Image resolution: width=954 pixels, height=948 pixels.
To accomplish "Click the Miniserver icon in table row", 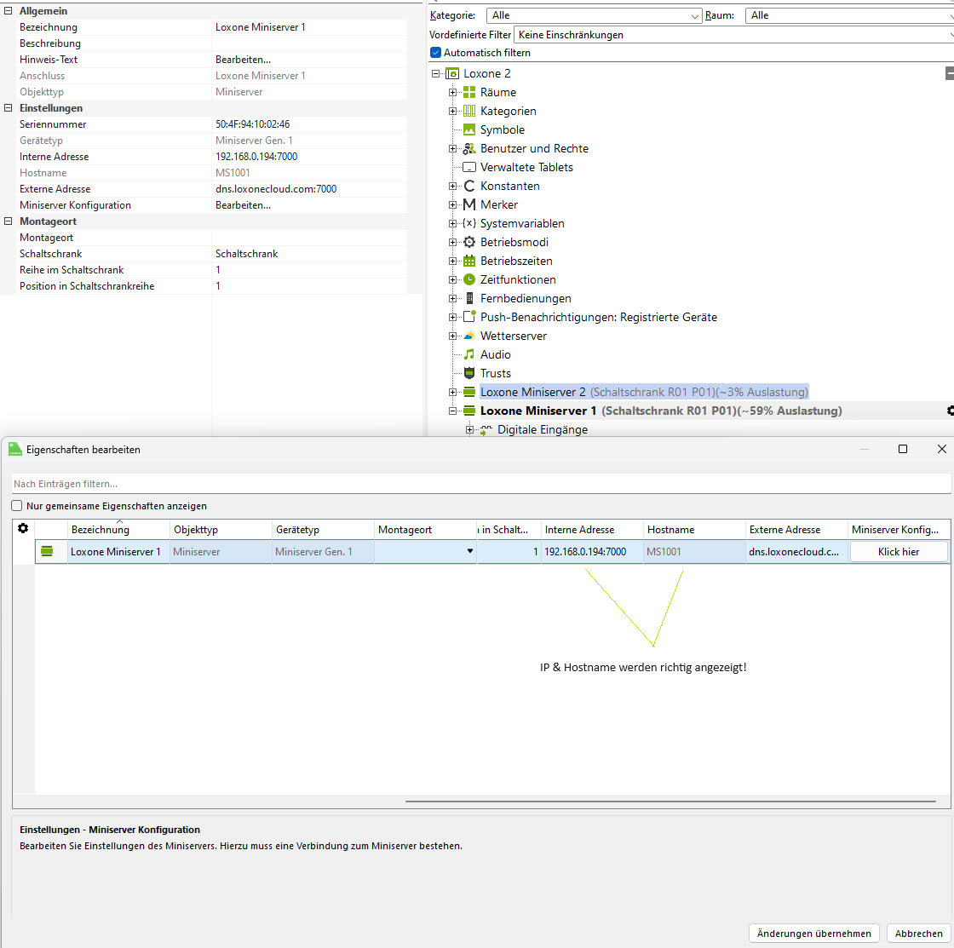I will [47, 551].
